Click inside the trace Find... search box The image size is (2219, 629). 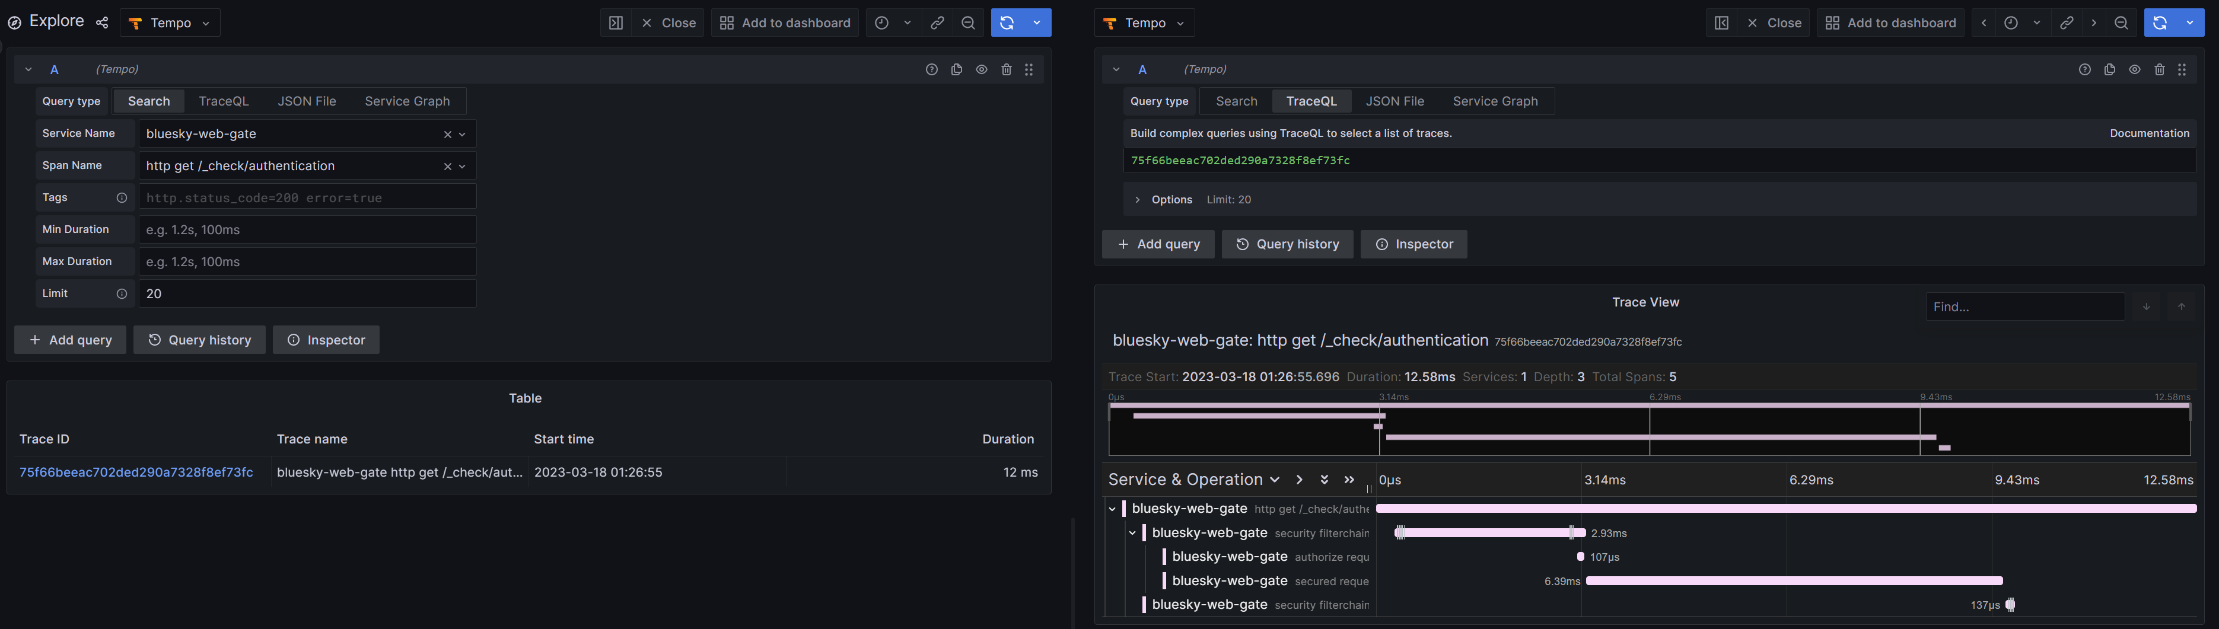tap(2024, 306)
